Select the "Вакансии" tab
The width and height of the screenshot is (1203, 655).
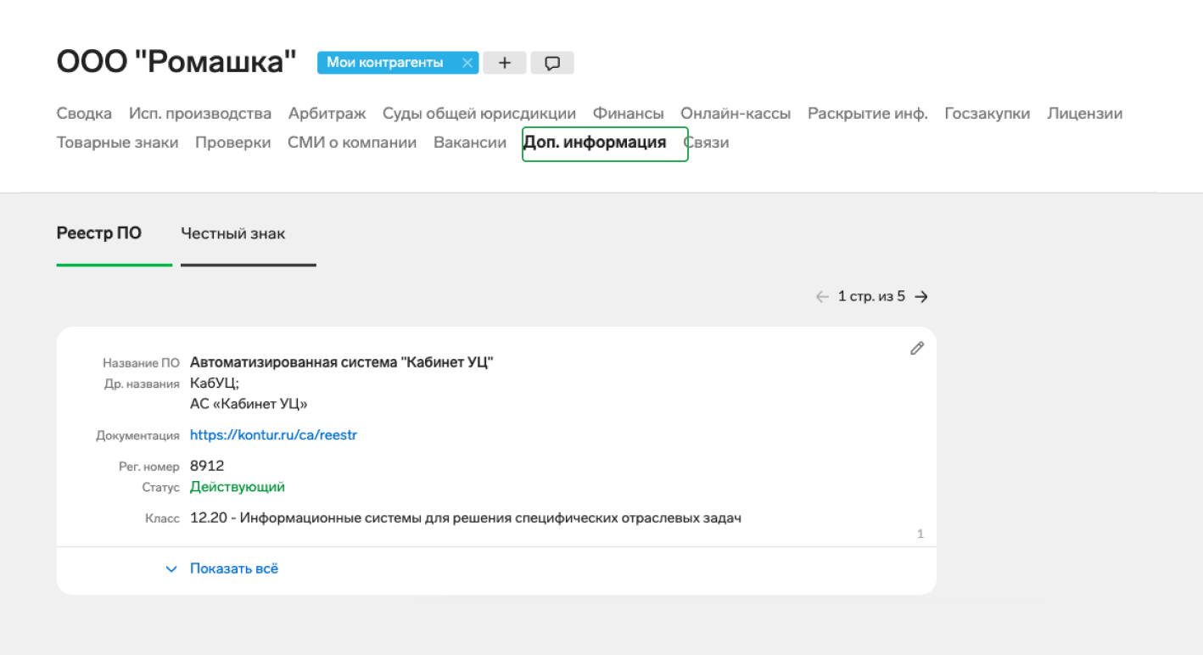click(470, 143)
